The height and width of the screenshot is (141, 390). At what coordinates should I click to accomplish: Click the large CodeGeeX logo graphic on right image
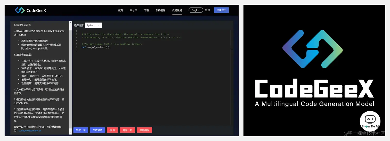(312, 49)
